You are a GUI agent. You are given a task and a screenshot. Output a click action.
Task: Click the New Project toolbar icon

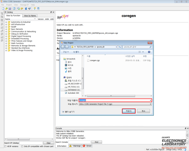click(x=3, y=8)
